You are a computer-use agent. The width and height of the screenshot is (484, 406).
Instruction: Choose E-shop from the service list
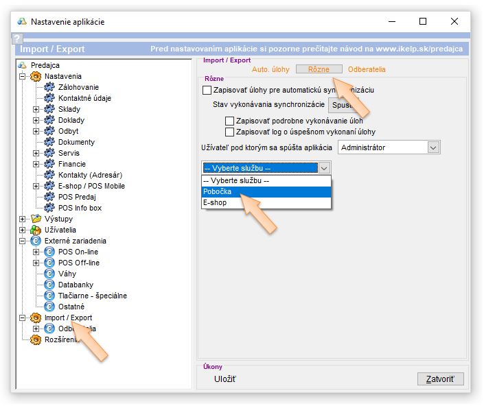click(x=214, y=203)
